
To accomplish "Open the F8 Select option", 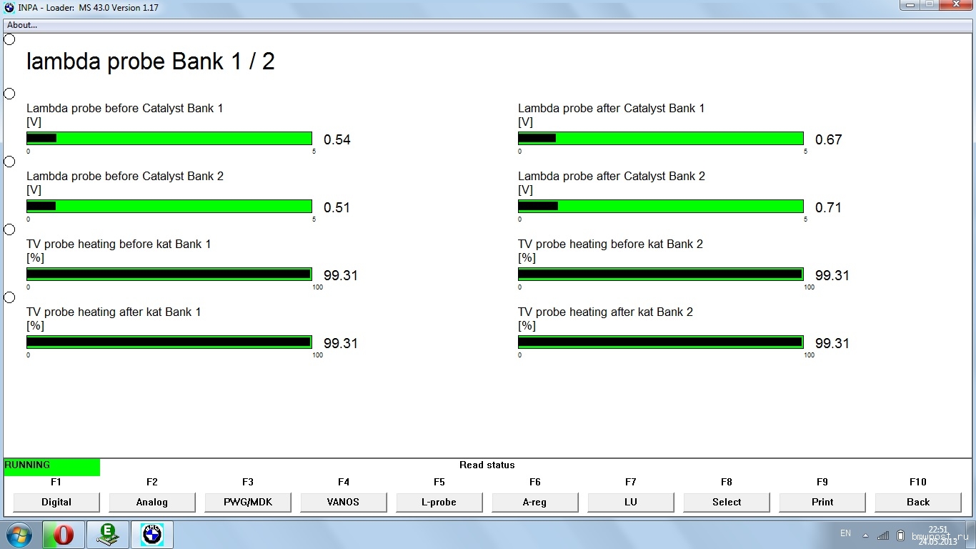I will coord(727,502).
